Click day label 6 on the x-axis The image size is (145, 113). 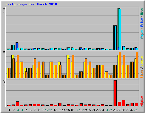pos(31,110)
